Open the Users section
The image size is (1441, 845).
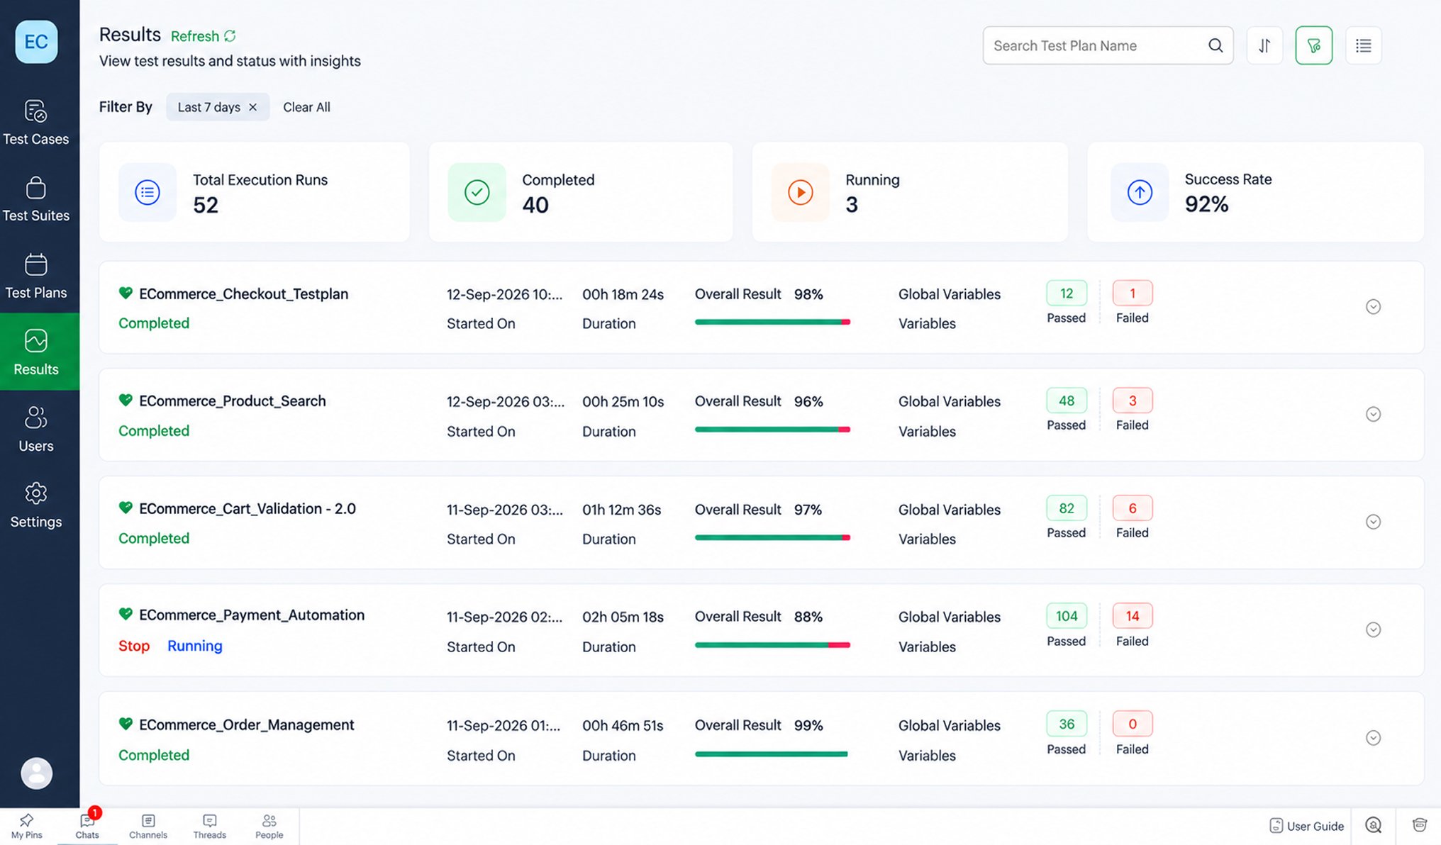pyautogui.click(x=35, y=429)
